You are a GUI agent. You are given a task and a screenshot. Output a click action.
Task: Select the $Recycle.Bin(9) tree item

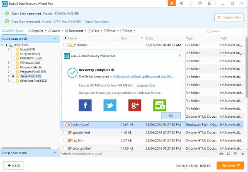pyautogui.click(x=30, y=54)
